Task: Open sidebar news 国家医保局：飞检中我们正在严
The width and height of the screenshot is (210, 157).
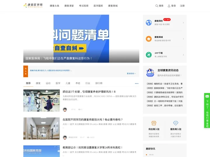Action: 164,88
